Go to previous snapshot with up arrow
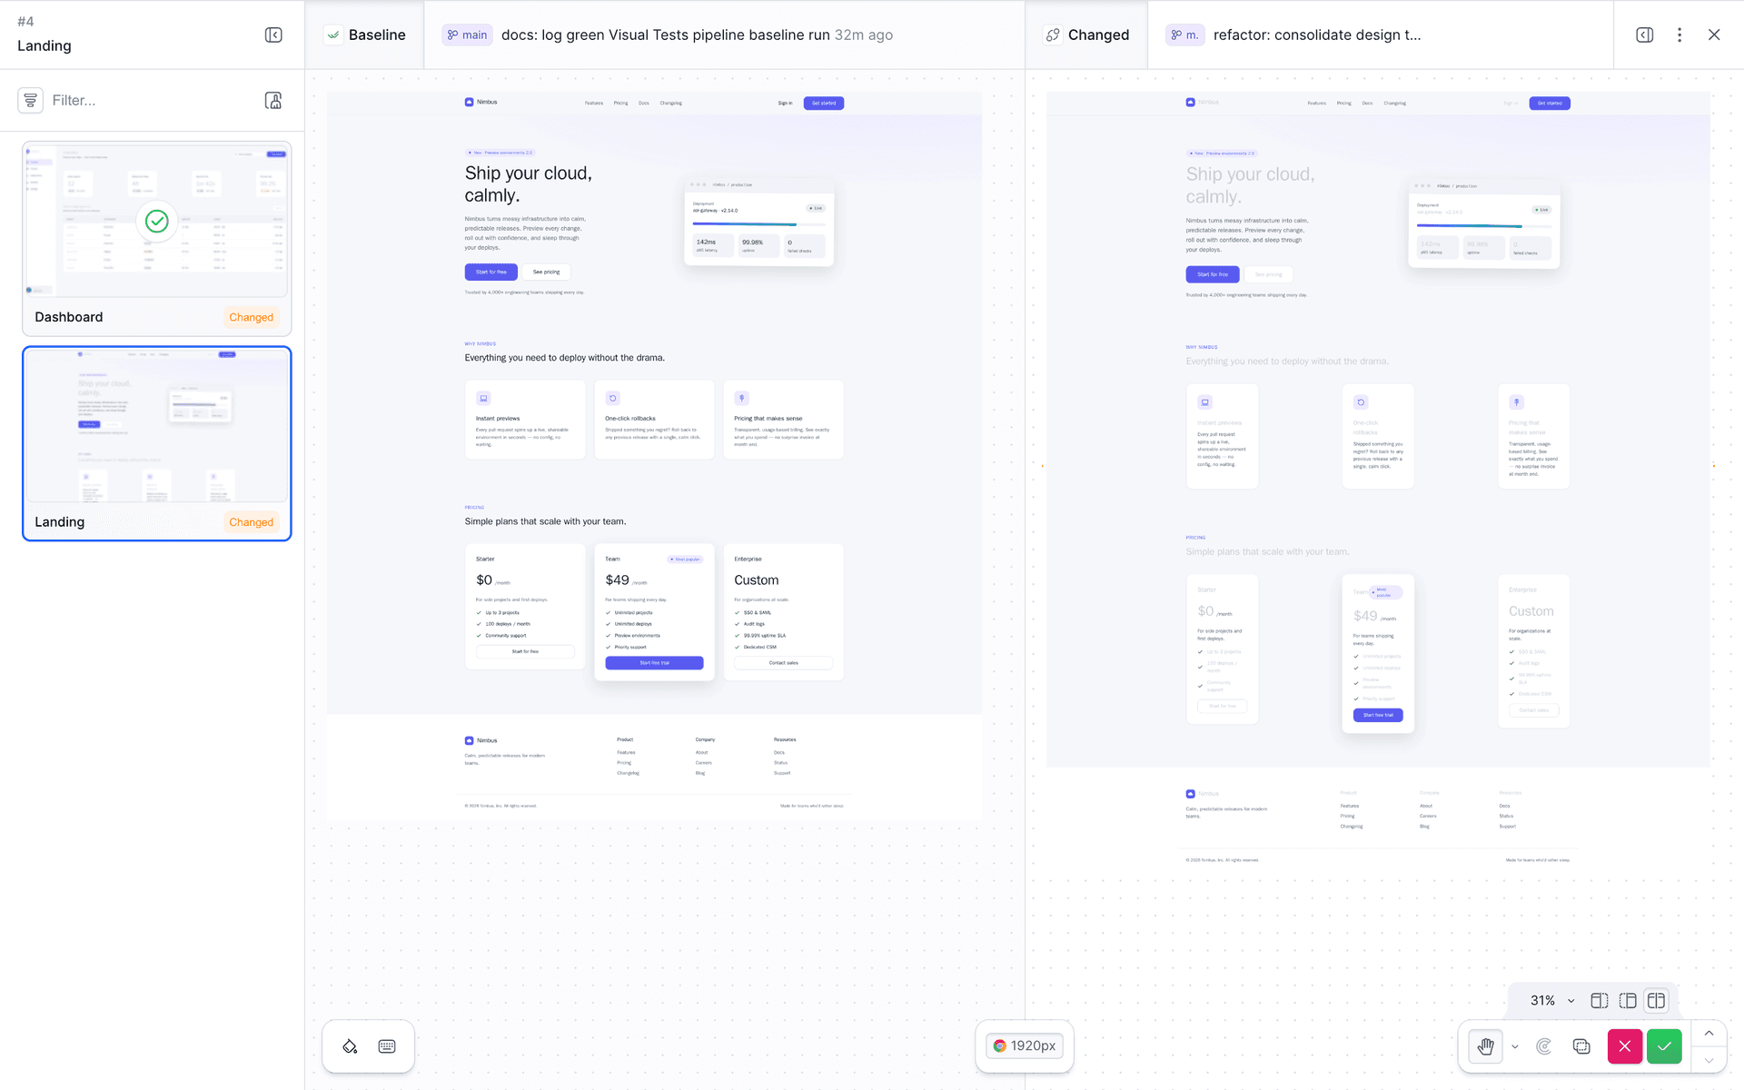The width and height of the screenshot is (1744, 1090). click(x=1709, y=1033)
